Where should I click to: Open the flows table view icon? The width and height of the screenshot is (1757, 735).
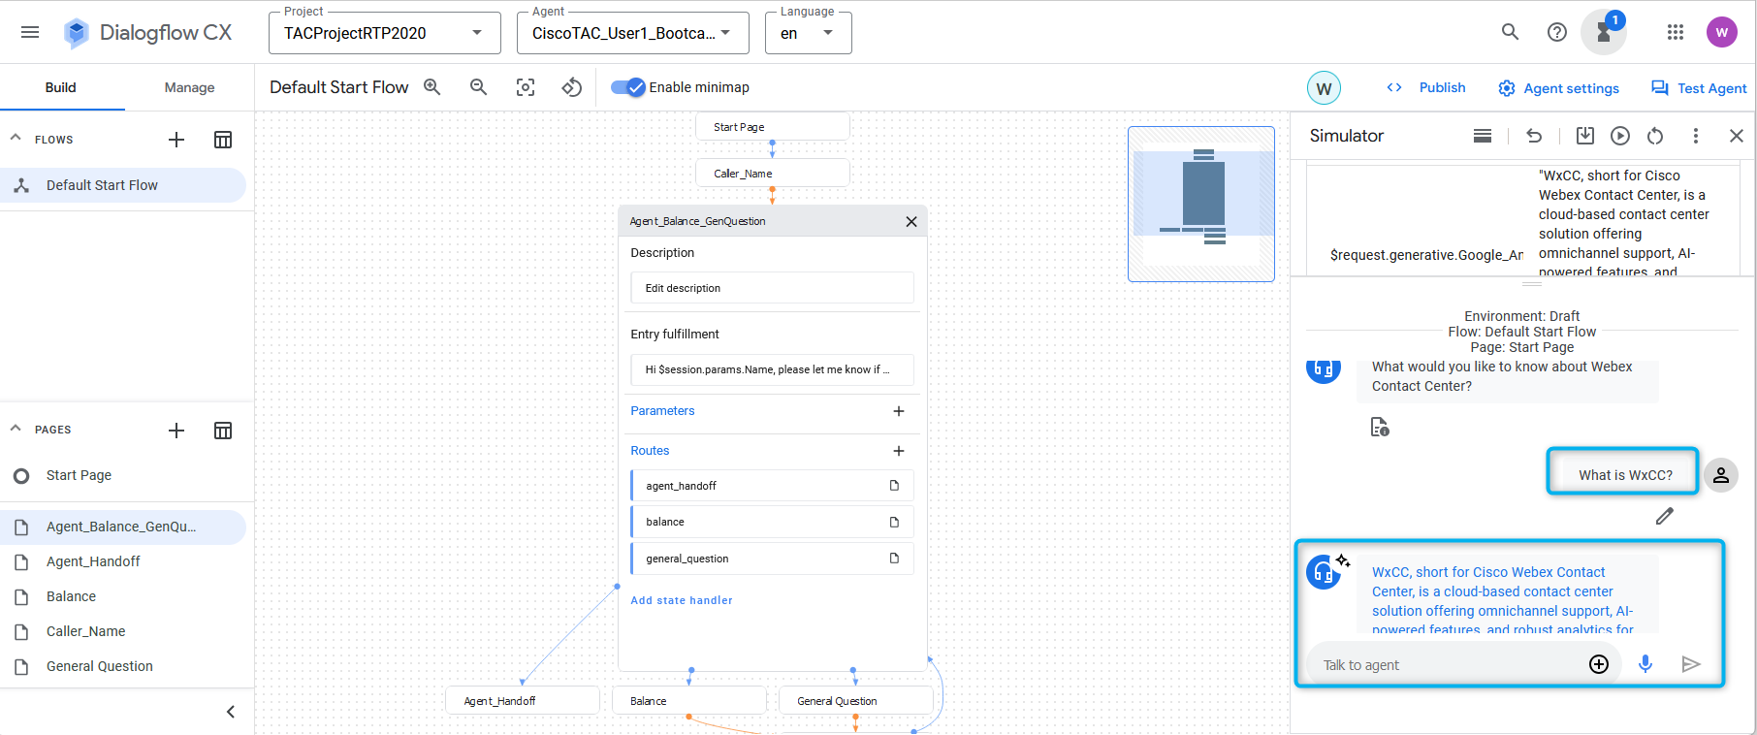[x=223, y=140]
